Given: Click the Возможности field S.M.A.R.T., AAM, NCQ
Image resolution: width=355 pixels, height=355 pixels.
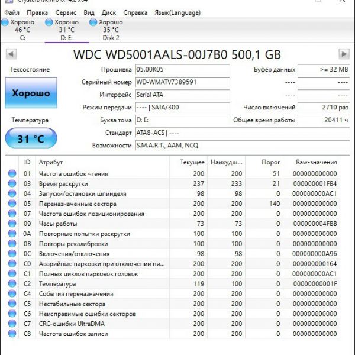Looking at the screenshot, I should point(243,146).
